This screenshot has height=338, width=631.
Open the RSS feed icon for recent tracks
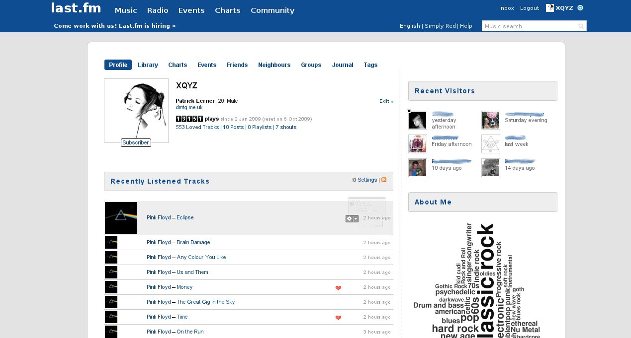coord(384,180)
